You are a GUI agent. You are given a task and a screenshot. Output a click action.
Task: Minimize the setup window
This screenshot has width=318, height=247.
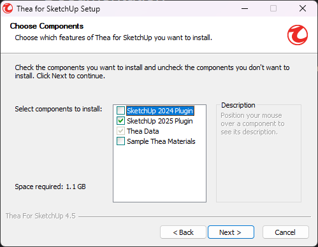pos(245,8)
